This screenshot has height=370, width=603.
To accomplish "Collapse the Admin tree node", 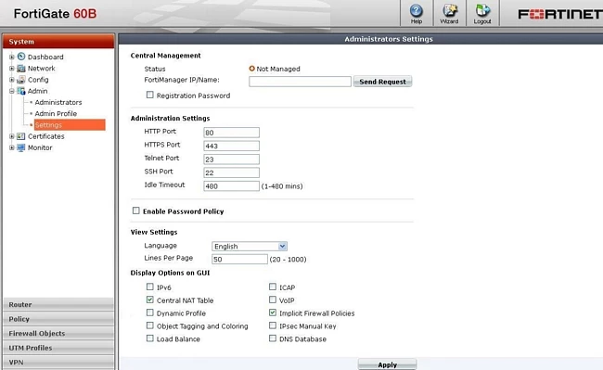I will pos(11,91).
